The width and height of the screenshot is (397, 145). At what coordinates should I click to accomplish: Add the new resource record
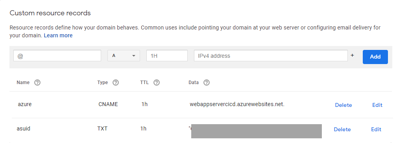click(375, 57)
